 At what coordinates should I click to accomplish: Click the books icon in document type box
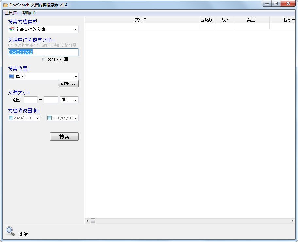pyautogui.click(x=12, y=29)
